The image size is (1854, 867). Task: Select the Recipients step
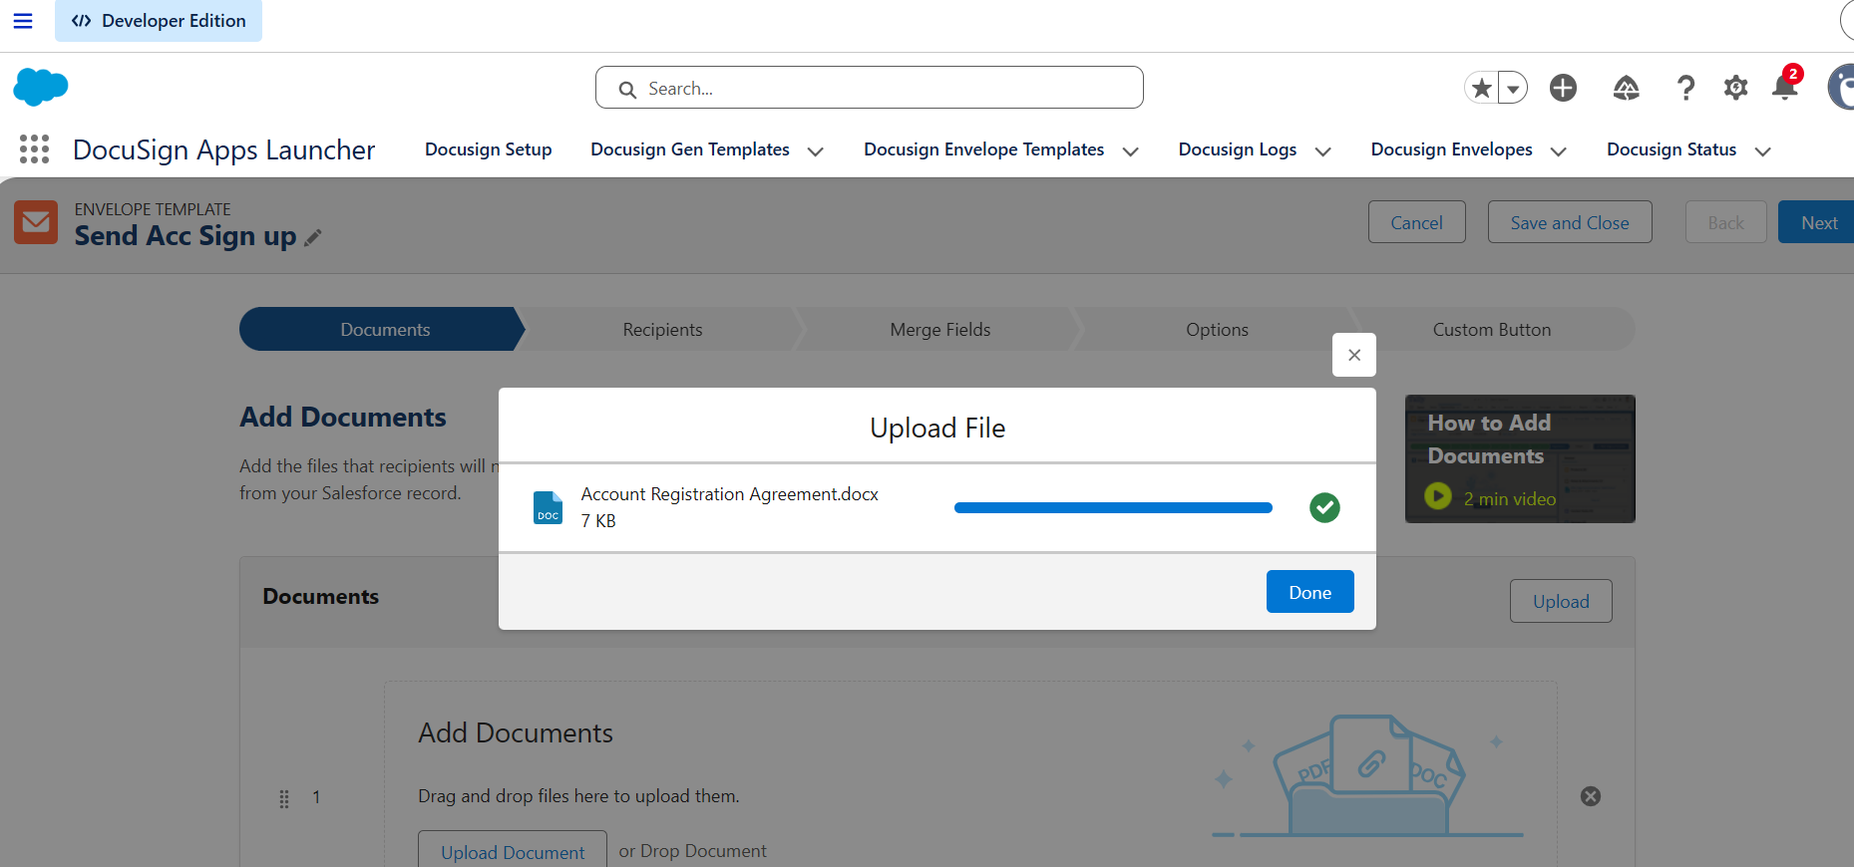tap(662, 329)
